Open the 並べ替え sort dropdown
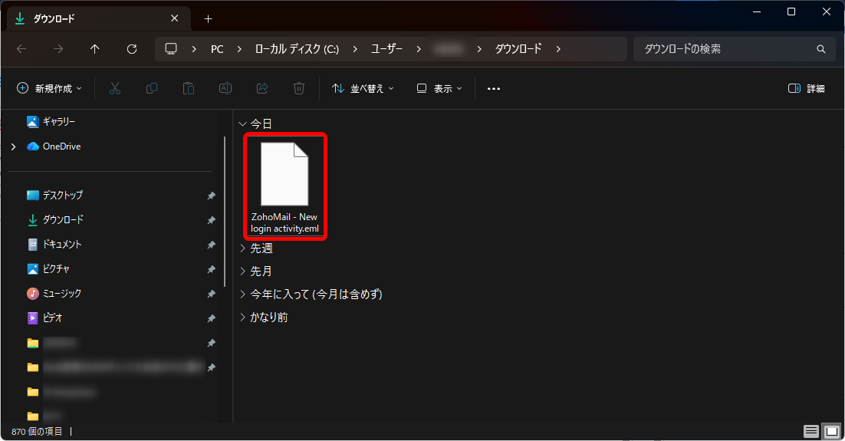Image resolution: width=845 pixels, height=441 pixels. pos(363,88)
